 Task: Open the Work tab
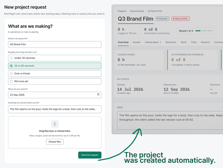pyautogui.click(x=183, y=42)
